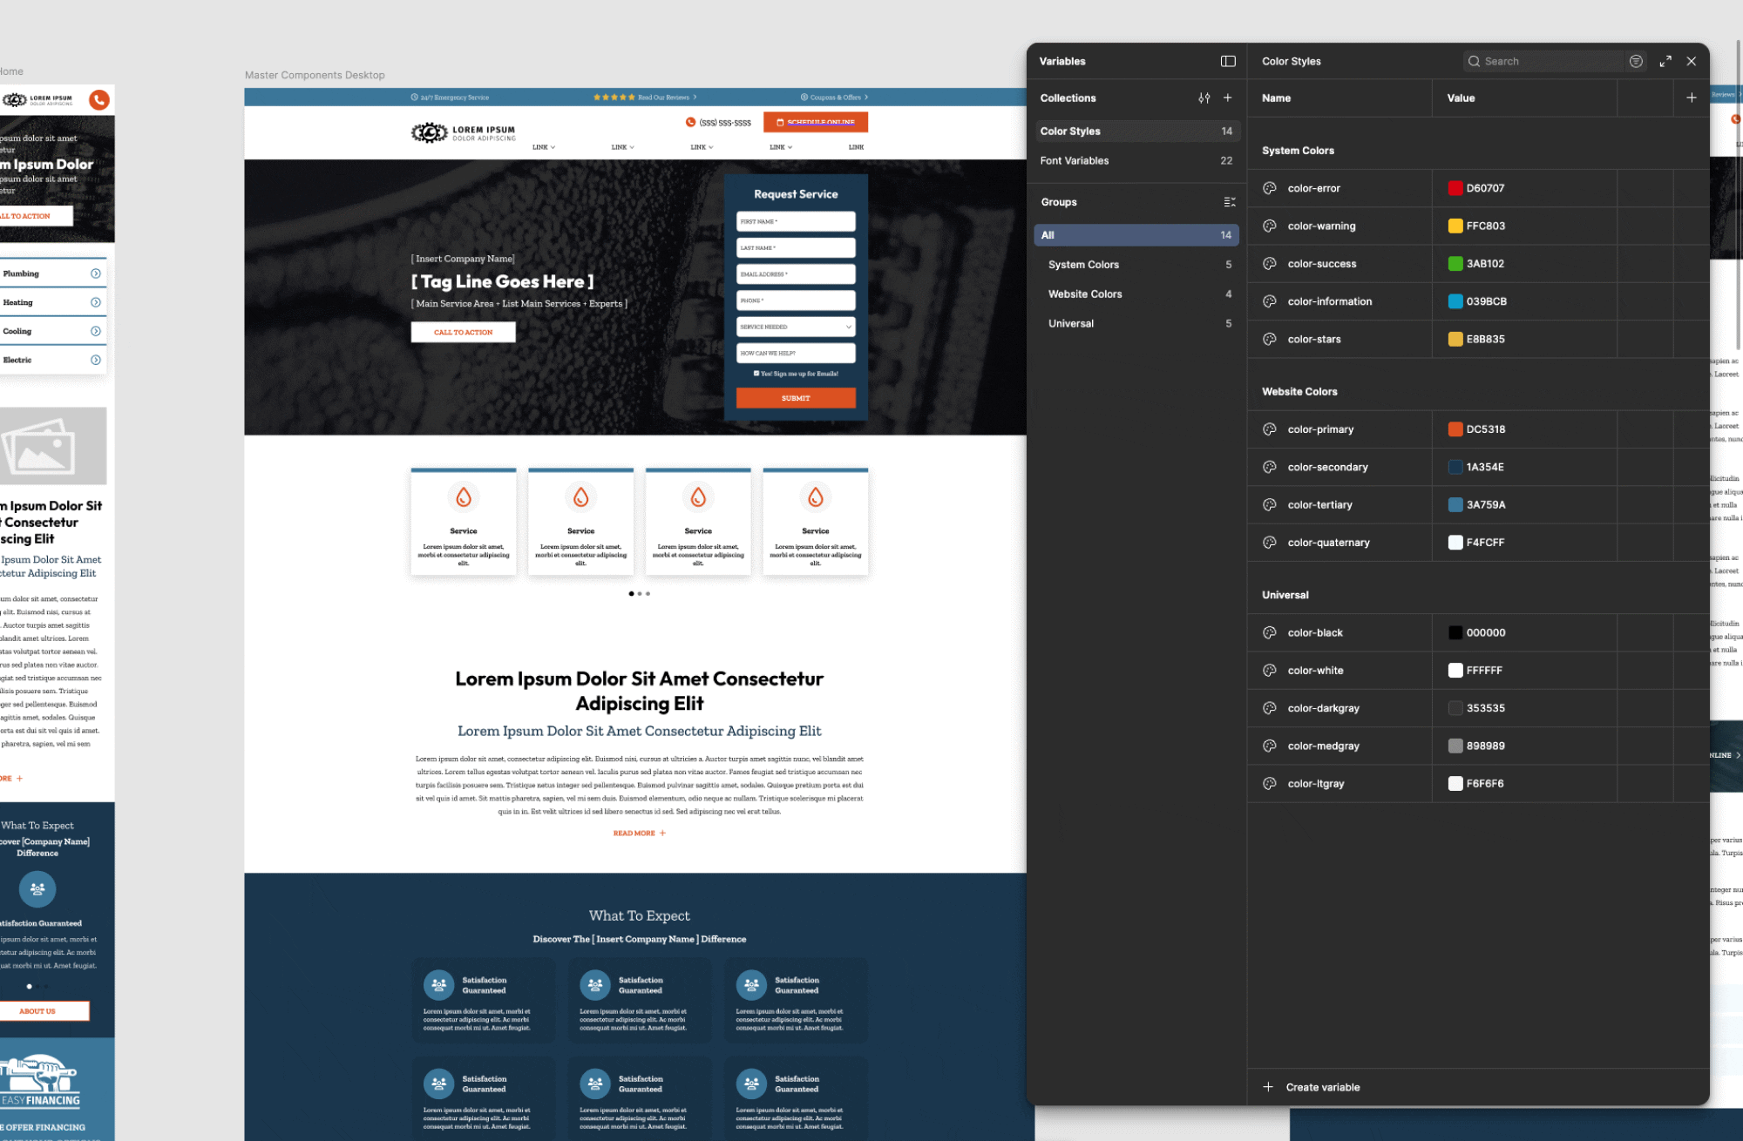Toggle the Variables sidebar panel icon
Image resolution: width=1743 pixels, height=1141 pixels.
click(1228, 61)
